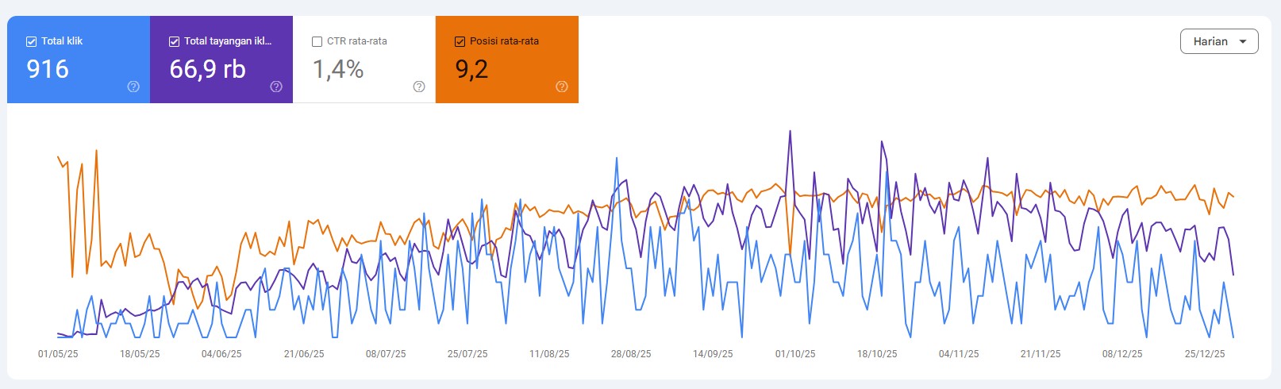Click the 01/05/25 date label on axis

coord(58,354)
